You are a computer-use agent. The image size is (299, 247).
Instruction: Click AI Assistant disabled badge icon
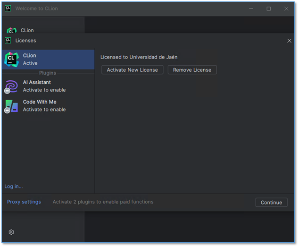coord(7,91)
